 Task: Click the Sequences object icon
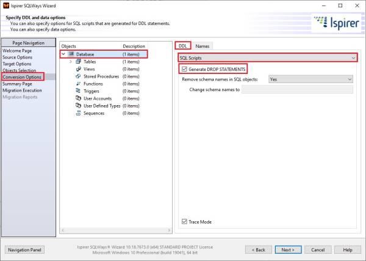(78, 113)
